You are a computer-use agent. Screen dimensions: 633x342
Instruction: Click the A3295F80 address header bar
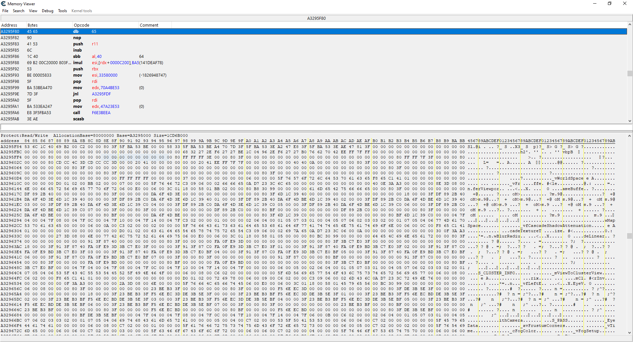pos(316,18)
